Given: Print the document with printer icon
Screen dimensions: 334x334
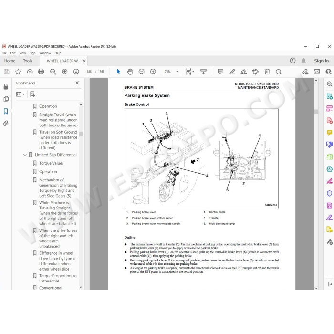Looking at the screenshot, I should (x=41, y=72).
